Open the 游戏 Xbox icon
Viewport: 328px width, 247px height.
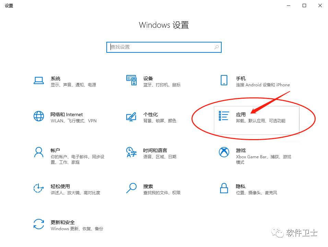(224, 152)
